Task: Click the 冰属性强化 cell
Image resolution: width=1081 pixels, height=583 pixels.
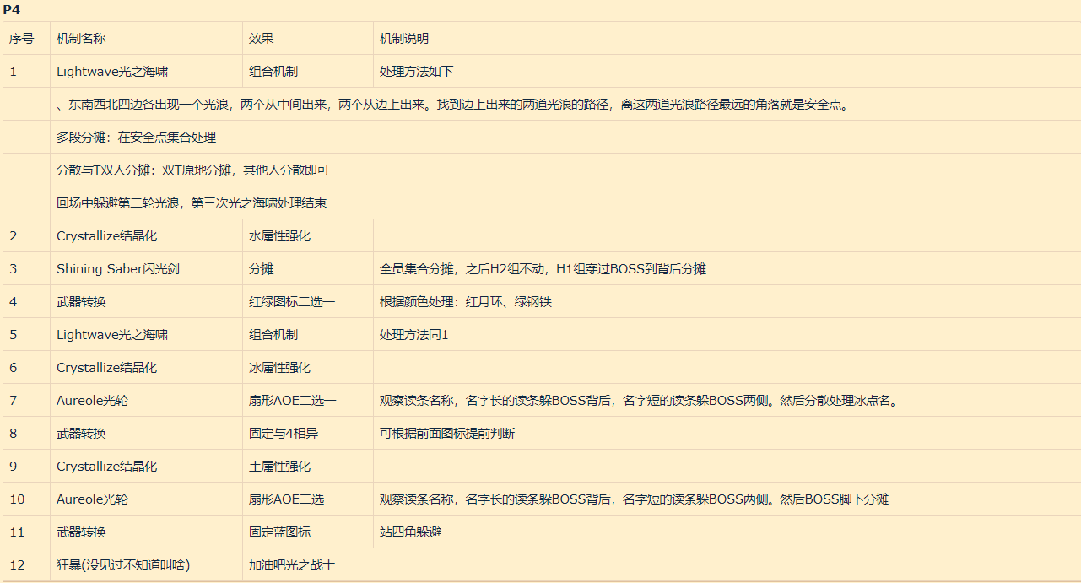Action: tap(279, 368)
